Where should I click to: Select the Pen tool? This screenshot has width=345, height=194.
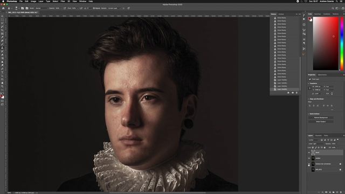[2, 69]
